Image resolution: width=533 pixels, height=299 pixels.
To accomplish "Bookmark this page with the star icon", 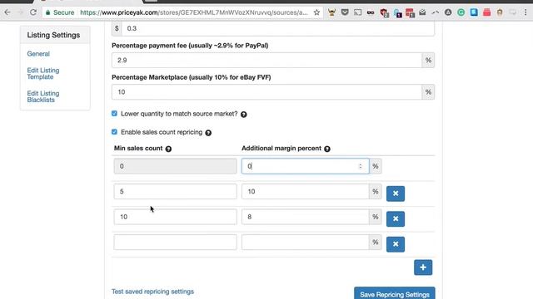I will pyautogui.click(x=316, y=12).
